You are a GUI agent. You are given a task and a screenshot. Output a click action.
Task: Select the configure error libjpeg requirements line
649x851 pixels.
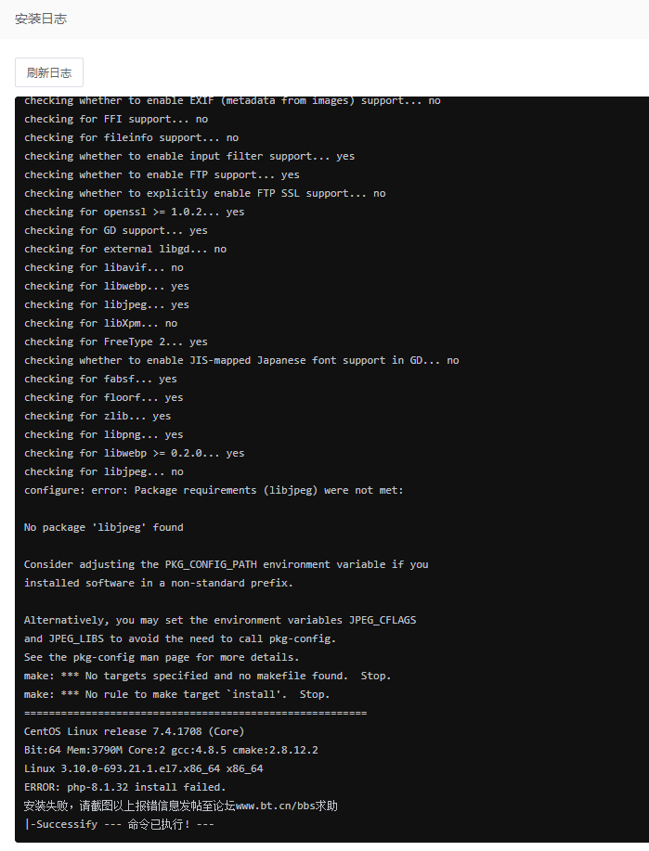[214, 490]
